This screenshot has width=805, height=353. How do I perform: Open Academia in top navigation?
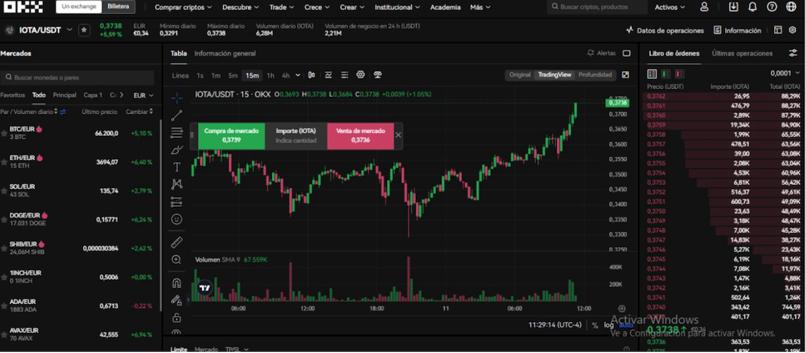point(445,7)
